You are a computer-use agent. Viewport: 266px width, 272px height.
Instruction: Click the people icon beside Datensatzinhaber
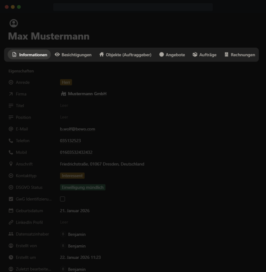(11, 234)
